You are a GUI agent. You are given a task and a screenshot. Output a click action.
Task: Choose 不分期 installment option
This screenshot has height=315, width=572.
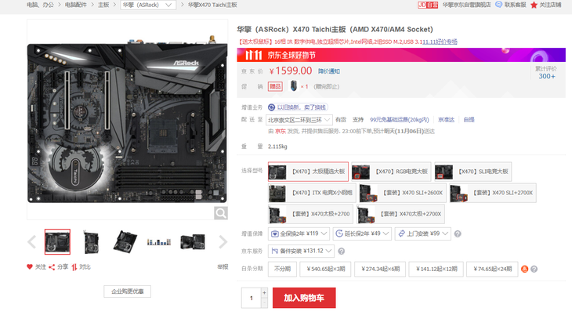282,269
